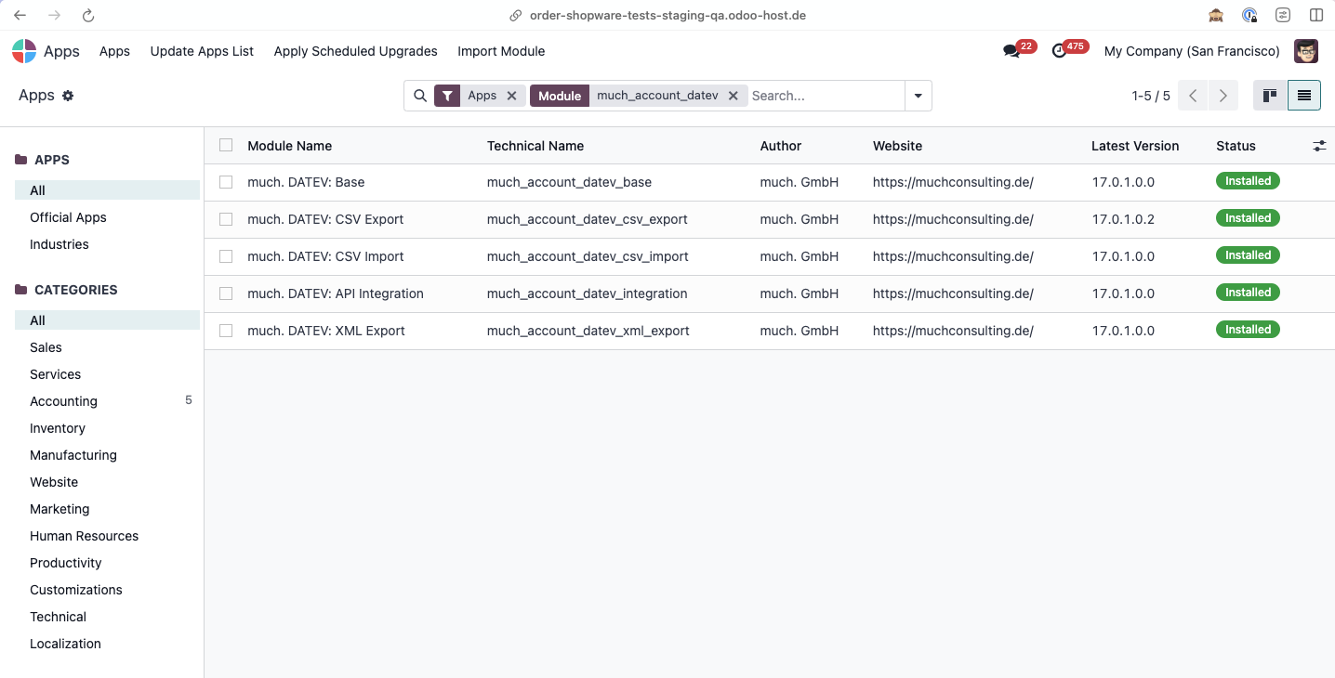The width and height of the screenshot is (1335, 678).
Task: Click the Odoo Apps home logo icon
Action: click(24, 51)
